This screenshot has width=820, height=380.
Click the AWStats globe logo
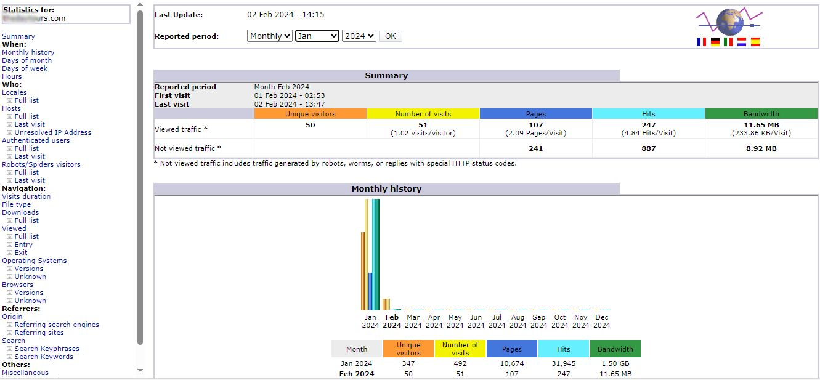pos(729,22)
